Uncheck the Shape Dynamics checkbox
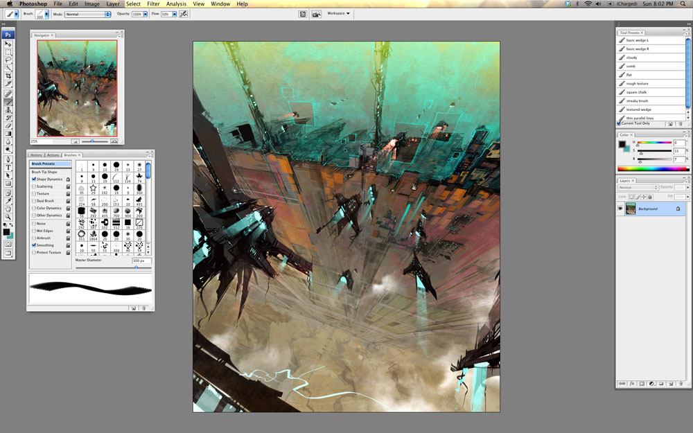The image size is (693, 433). point(34,179)
